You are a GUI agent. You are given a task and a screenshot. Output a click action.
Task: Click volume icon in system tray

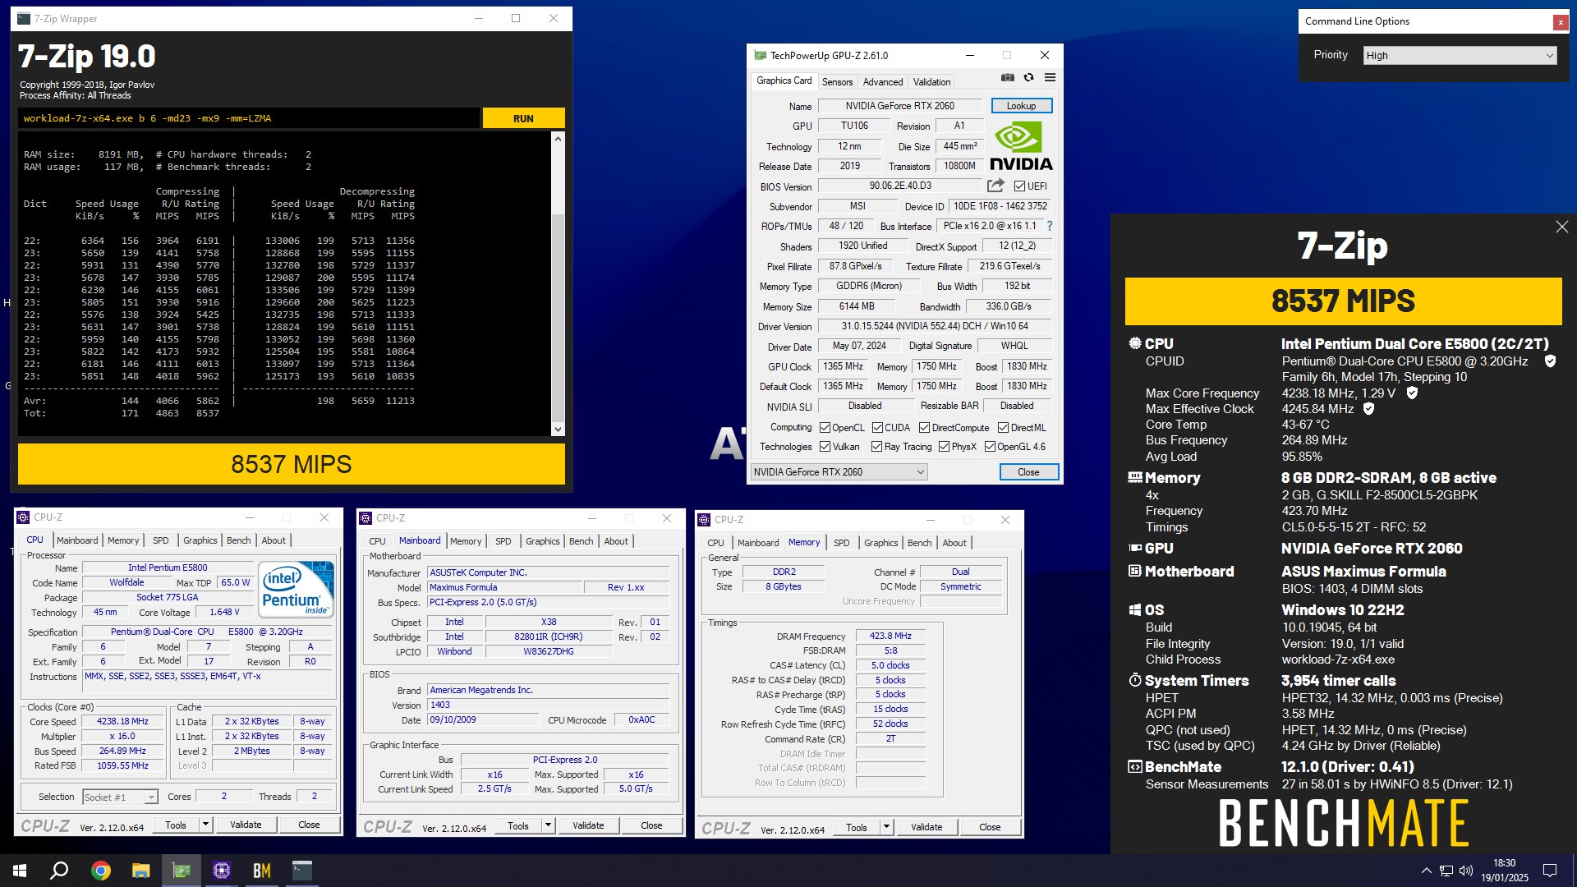1466,871
